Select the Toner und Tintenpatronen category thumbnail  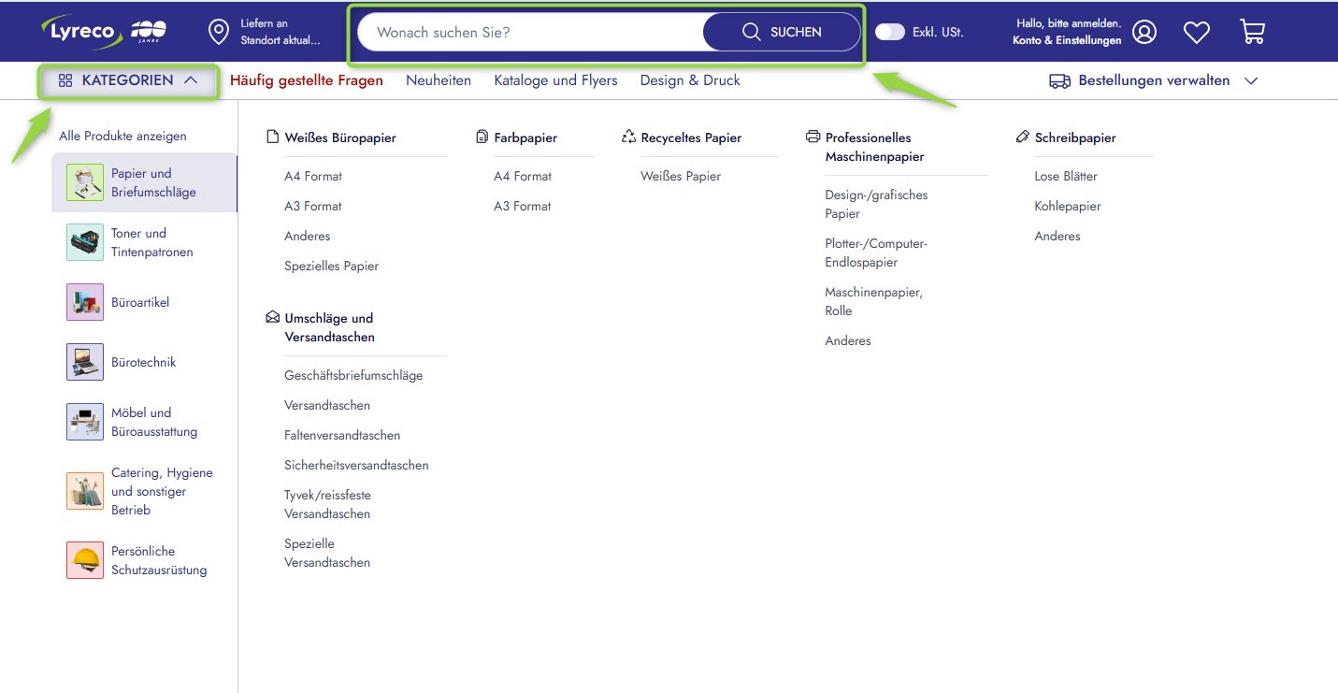coord(85,242)
